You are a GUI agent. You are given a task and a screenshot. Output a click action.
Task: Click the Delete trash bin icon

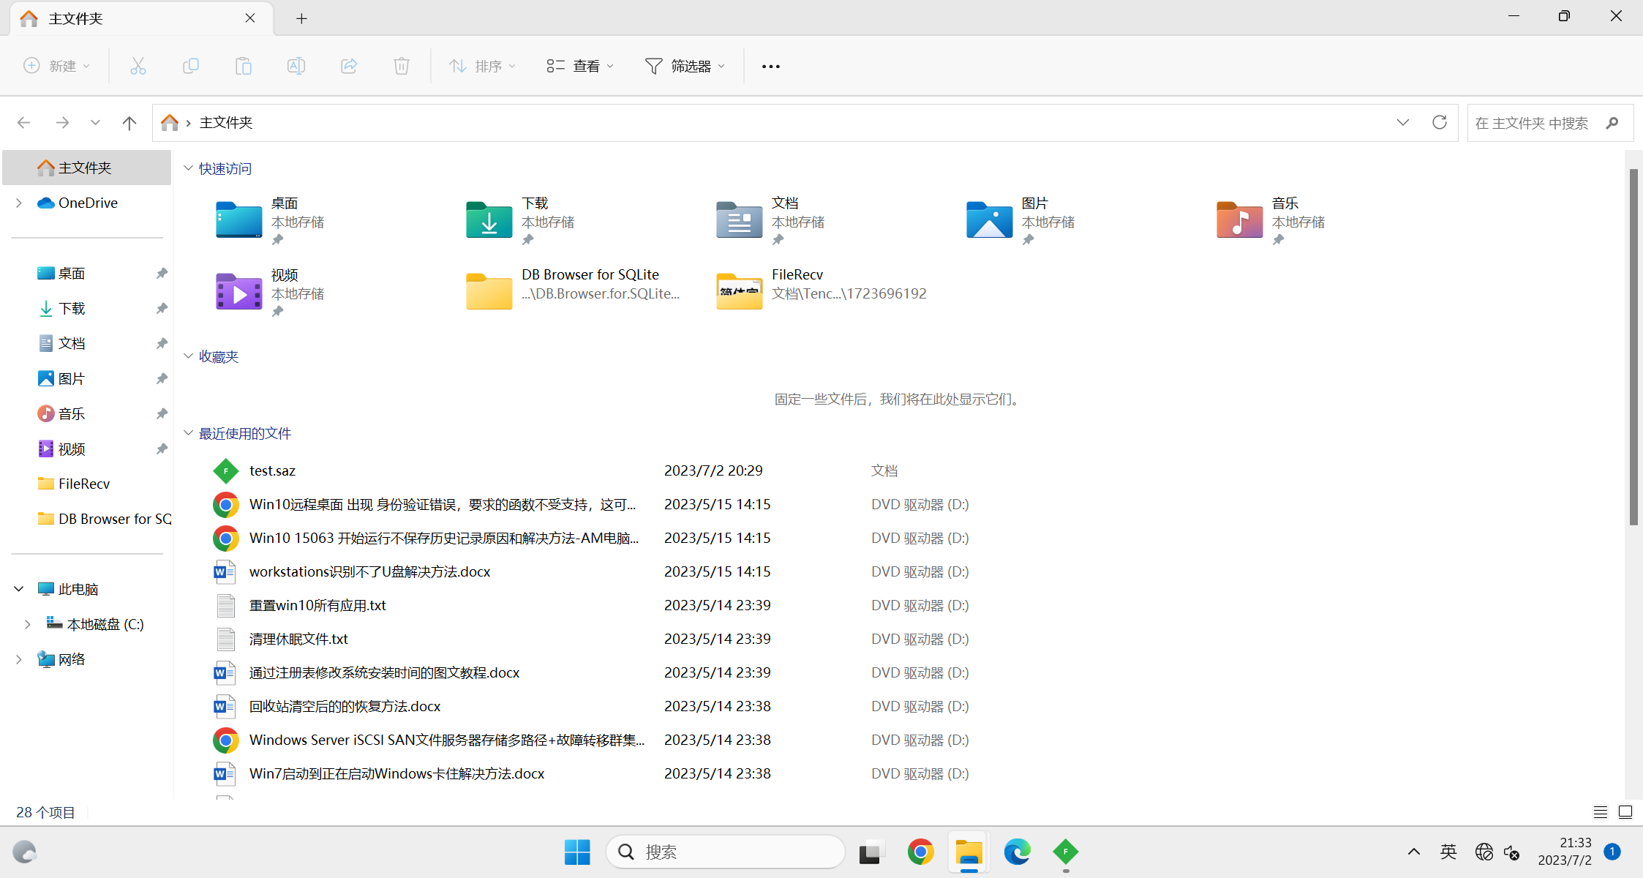coord(402,66)
